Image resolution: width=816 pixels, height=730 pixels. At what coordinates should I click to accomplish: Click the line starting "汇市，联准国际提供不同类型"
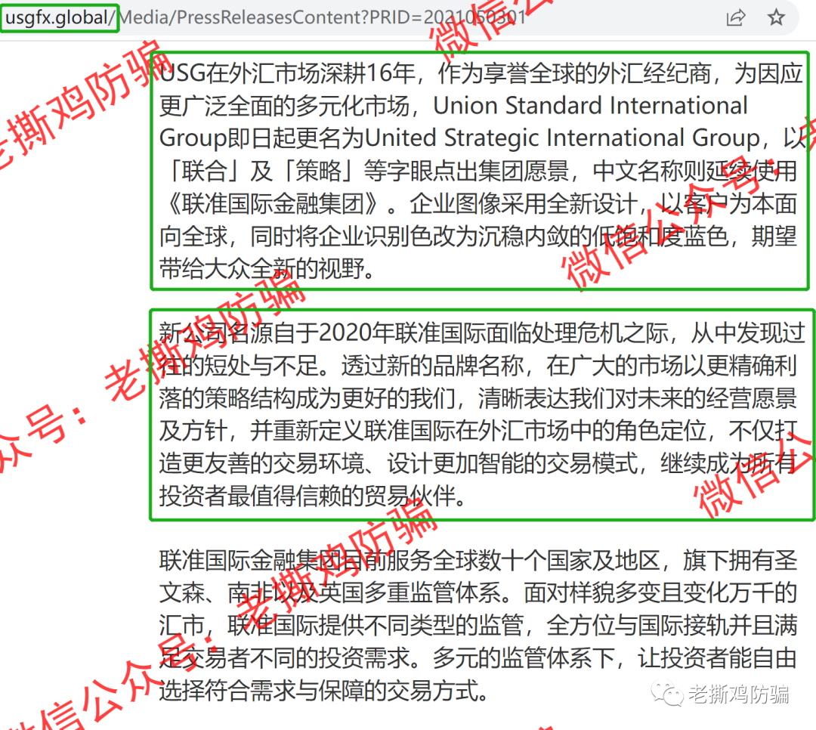pos(478,626)
